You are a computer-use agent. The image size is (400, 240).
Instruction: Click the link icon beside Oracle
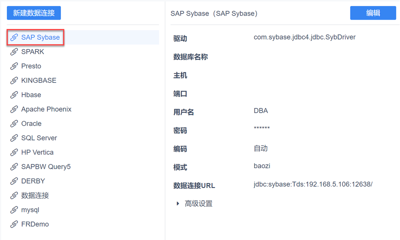(14, 124)
